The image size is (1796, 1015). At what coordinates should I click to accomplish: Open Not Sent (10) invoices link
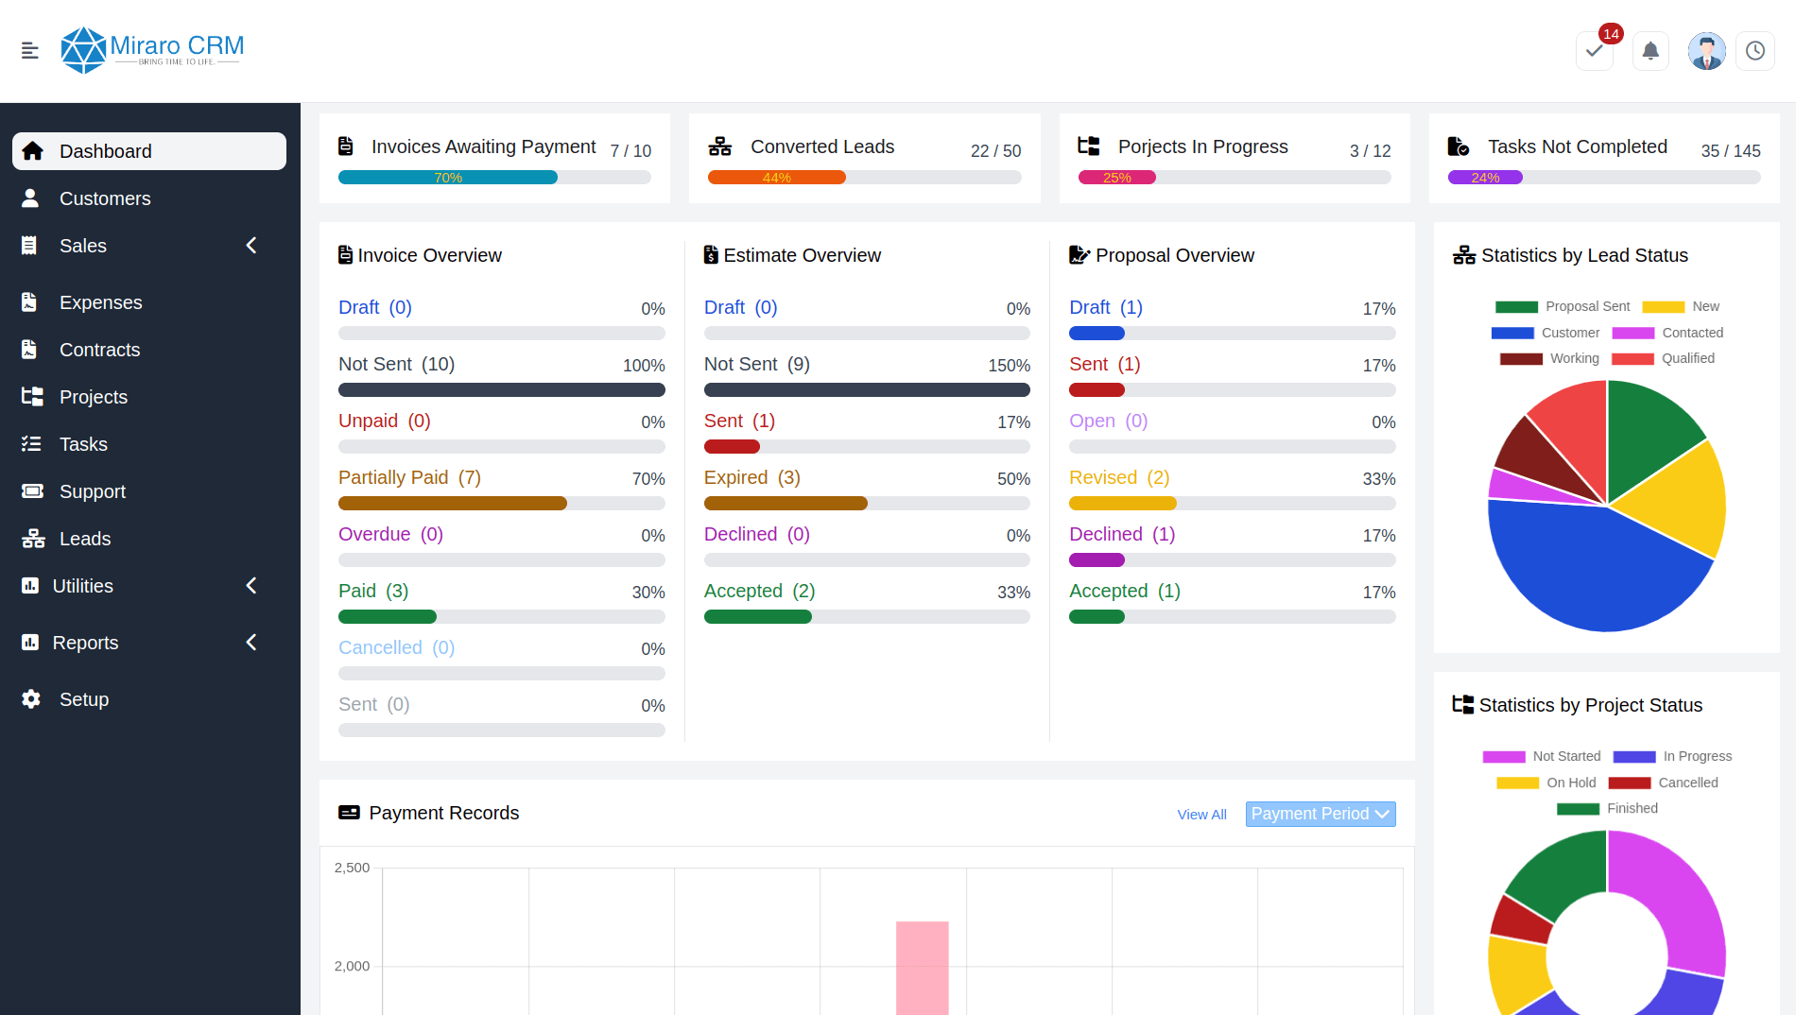(x=397, y=364)
